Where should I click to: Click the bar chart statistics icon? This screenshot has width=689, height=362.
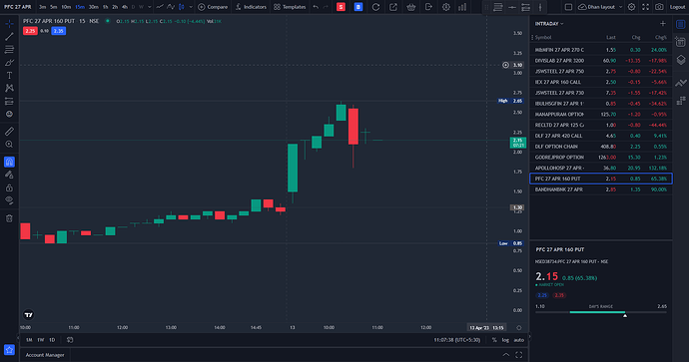(x=462, y=7)
